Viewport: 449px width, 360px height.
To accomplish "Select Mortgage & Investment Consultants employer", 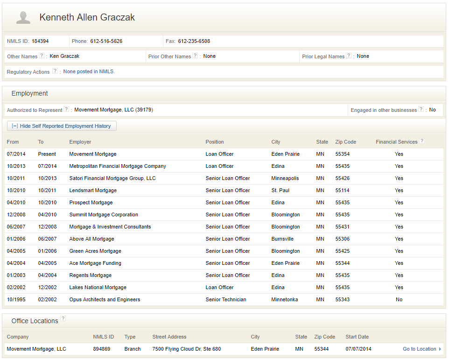I will pyautogui.click(x=110, y=227).
